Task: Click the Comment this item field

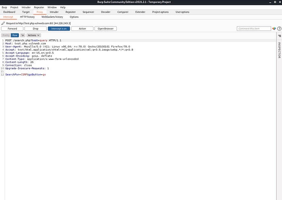Action: click(x=254, y=29)
